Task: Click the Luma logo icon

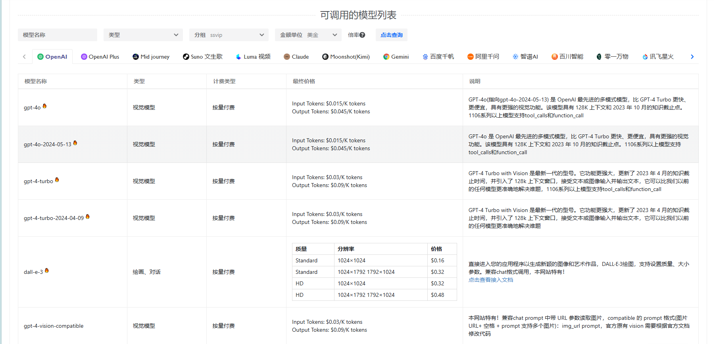Action: [238, 57]
